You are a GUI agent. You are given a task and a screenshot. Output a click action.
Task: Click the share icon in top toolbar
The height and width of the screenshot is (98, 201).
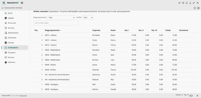pyautogui.click(x=183, y=3)
